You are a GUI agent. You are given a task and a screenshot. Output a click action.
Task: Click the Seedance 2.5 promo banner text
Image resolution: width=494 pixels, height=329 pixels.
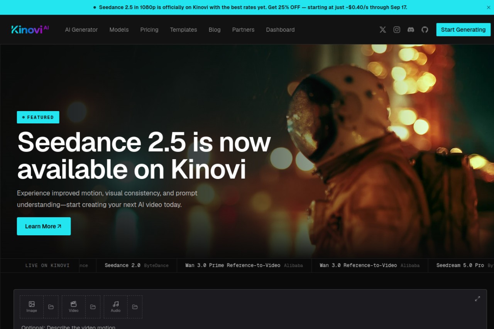click(x=253, y=7)
